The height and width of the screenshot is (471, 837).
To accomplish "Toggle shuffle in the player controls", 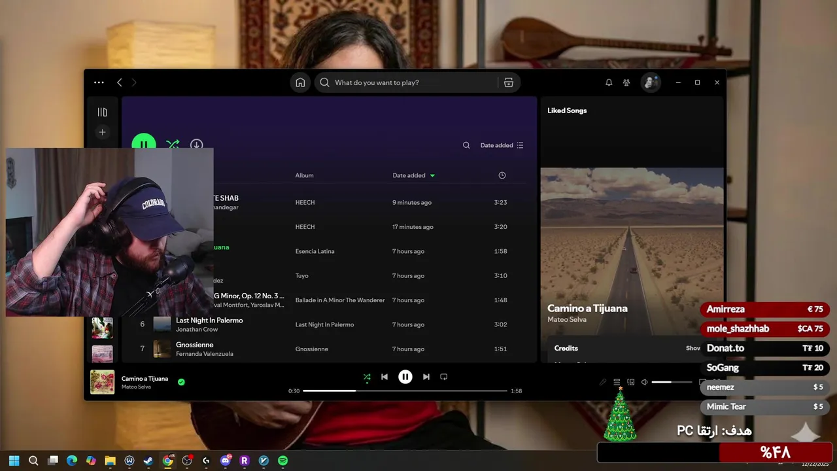I will click(367, 377).
